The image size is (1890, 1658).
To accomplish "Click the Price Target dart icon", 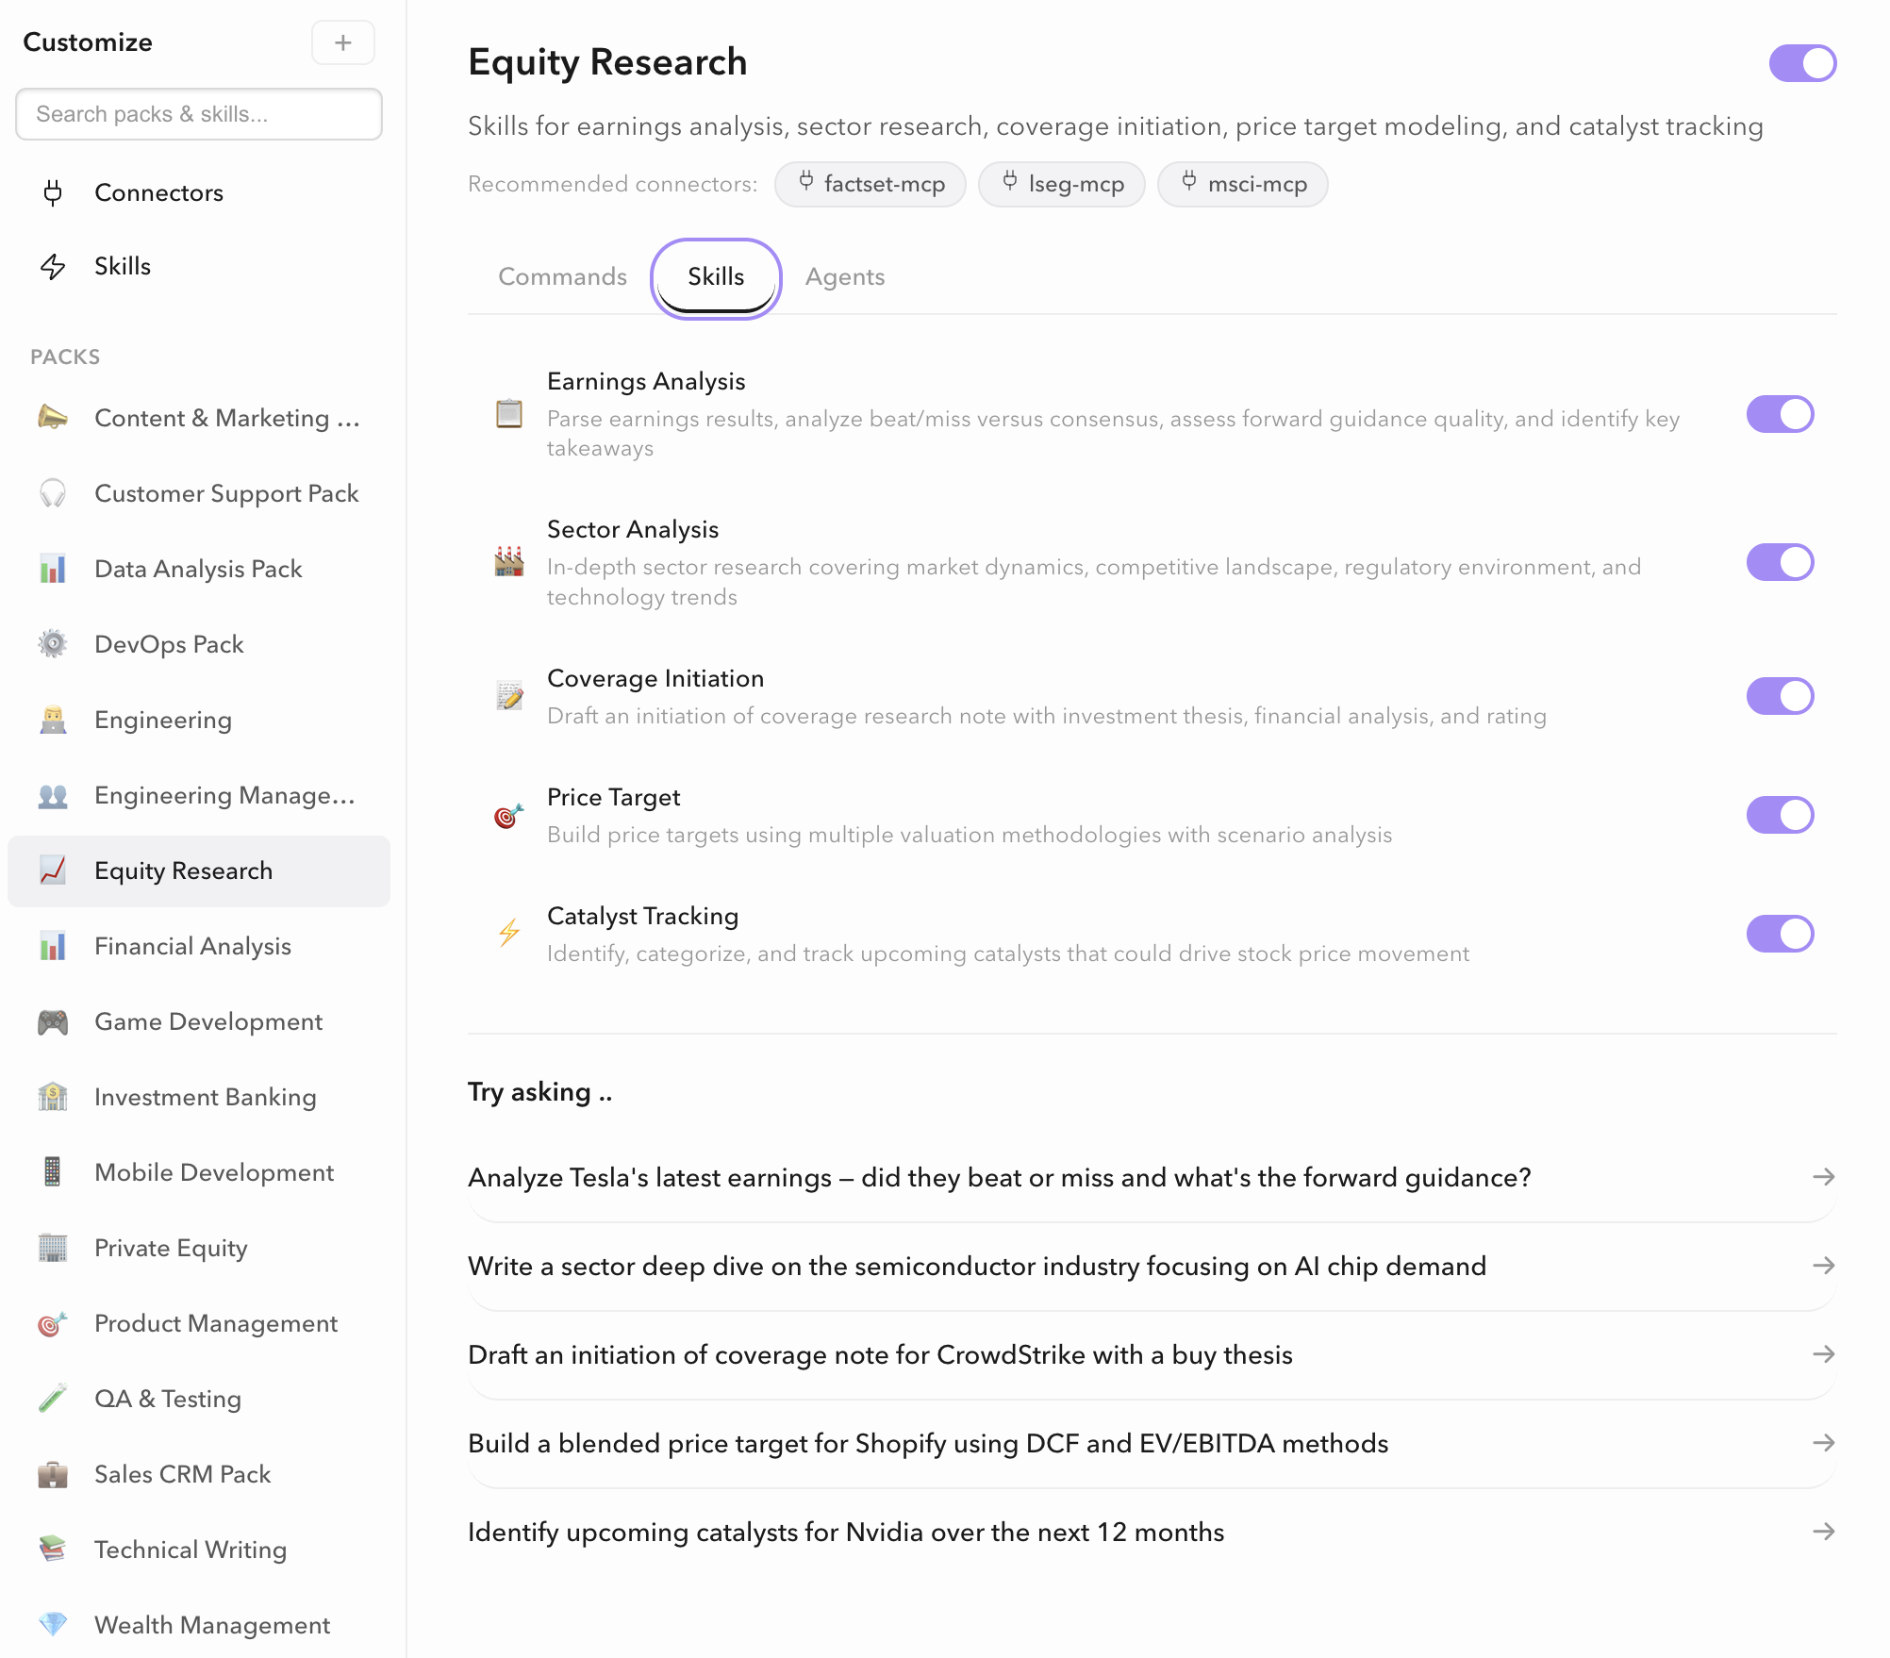I will pyautogui.click(x=508, y=816).
